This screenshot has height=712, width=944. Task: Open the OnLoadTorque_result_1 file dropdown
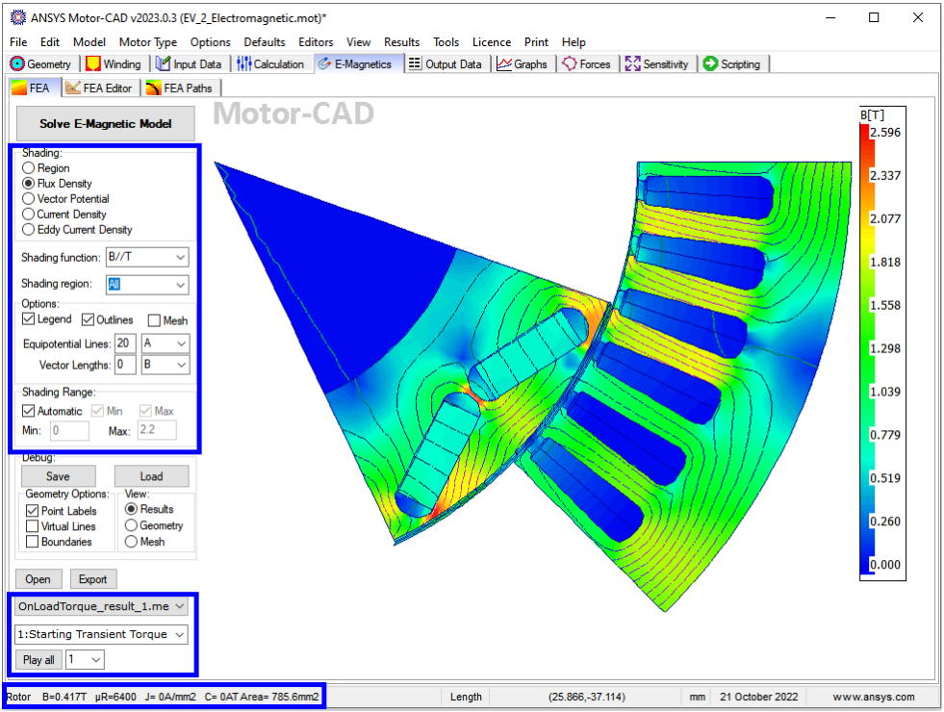[101, 607]
